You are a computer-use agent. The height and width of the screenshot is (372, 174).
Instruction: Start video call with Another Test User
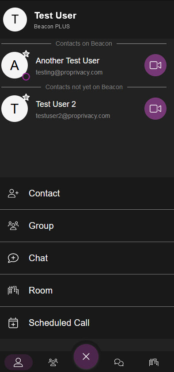pyautogui.click(x=155, y=65)
